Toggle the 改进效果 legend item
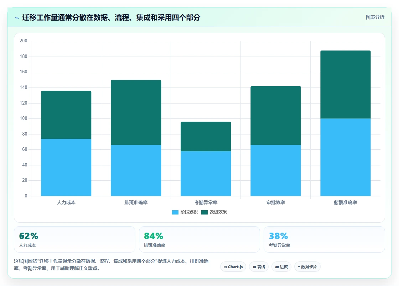Image resolution: width=399 pixels, height=286 pixels. click(214, 212)
